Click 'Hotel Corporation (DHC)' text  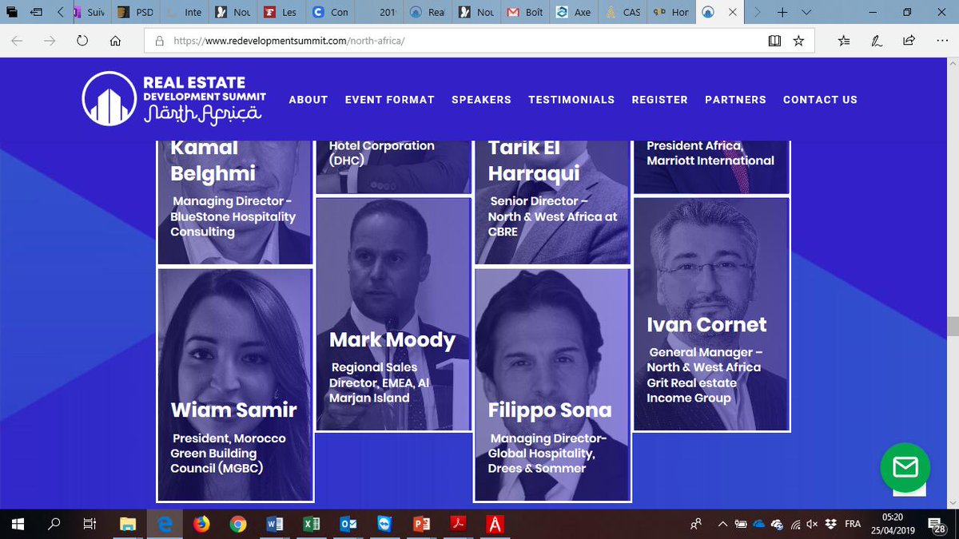point(382,153)
